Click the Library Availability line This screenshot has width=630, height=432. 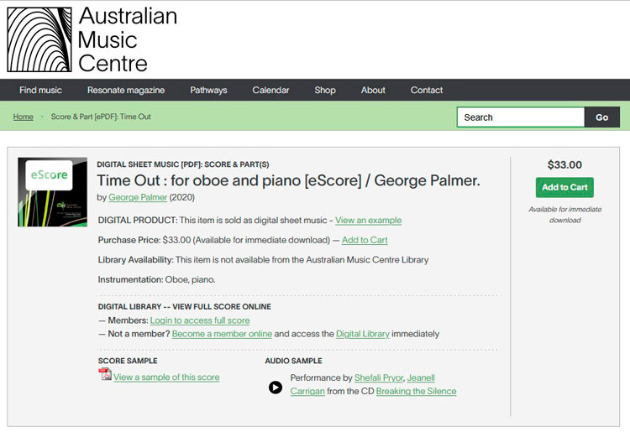(x=263, y=260)
